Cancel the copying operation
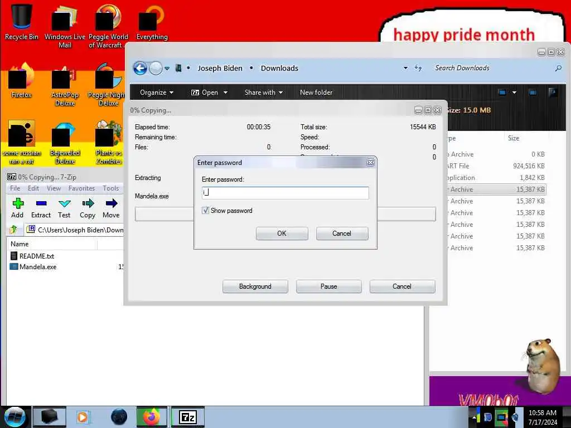Viewport: 571px width, 428px height. [402, 286]
